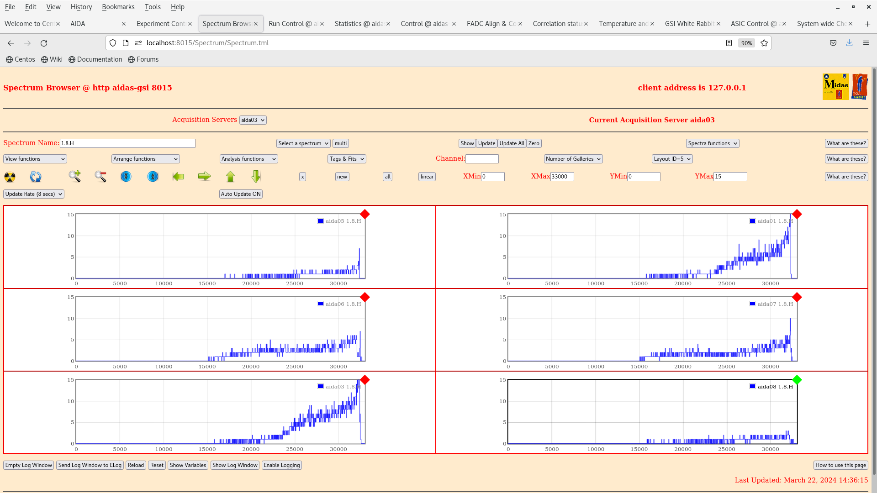Open the Layout ID=5 dropdown
This screenshot has width=877, height=493.
point(672,159)
